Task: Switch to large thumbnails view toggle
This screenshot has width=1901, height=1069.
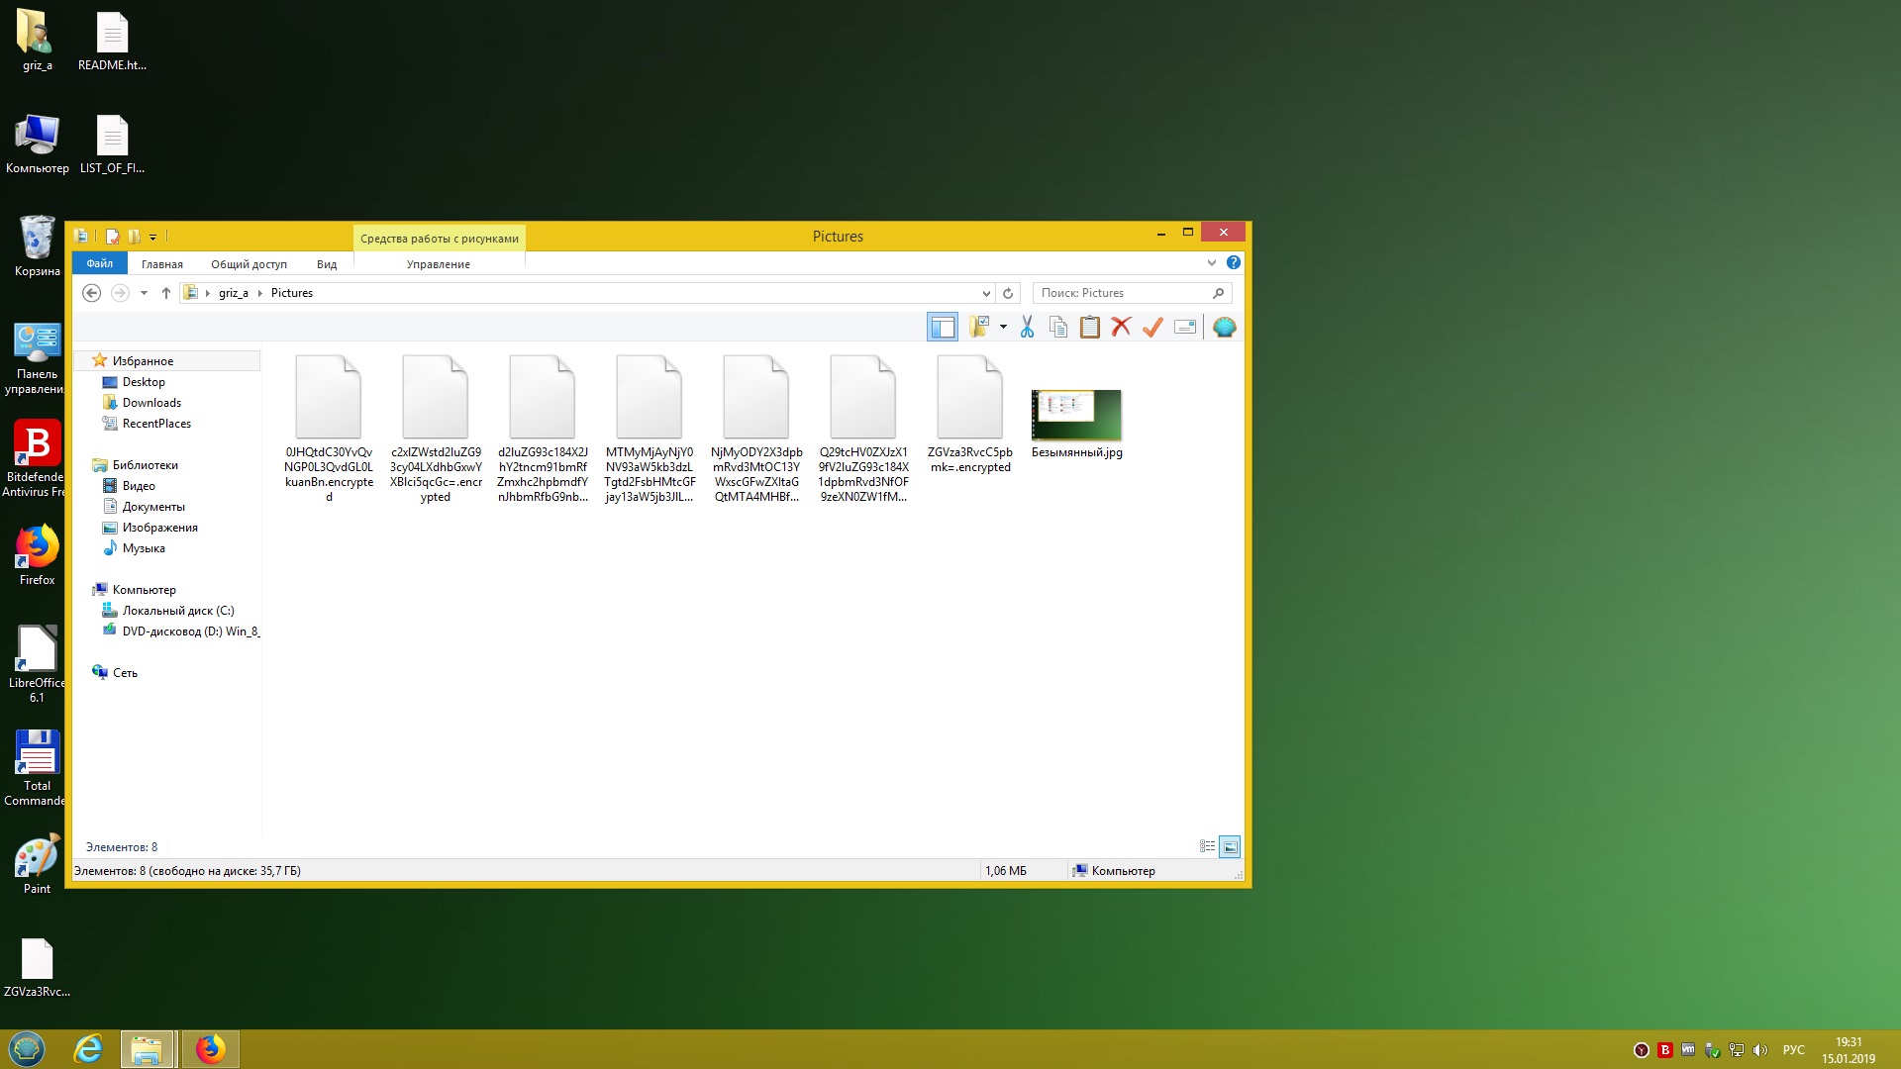Action: [x=1230, y=846]
